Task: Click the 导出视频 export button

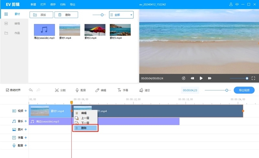Action: pyautogui.click(x=244, y=90)
